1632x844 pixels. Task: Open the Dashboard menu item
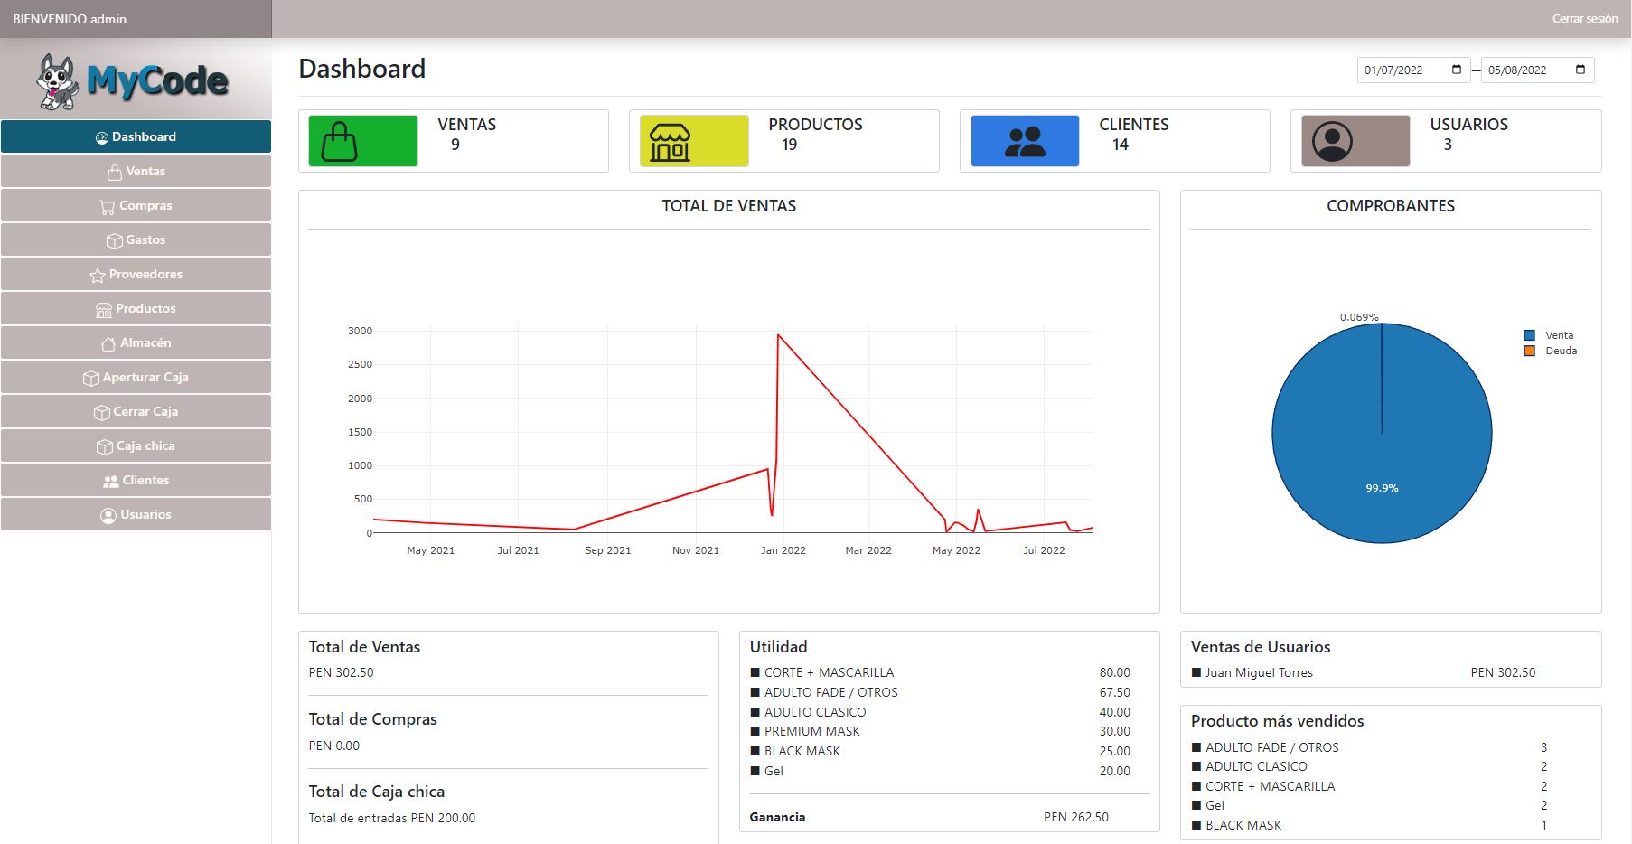click(x=136, y=136)
